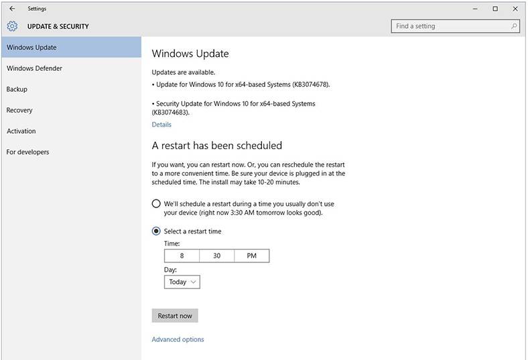
Task: Choose the Select a restart time option
Action: pyautogui.click(x=156, y=231)
